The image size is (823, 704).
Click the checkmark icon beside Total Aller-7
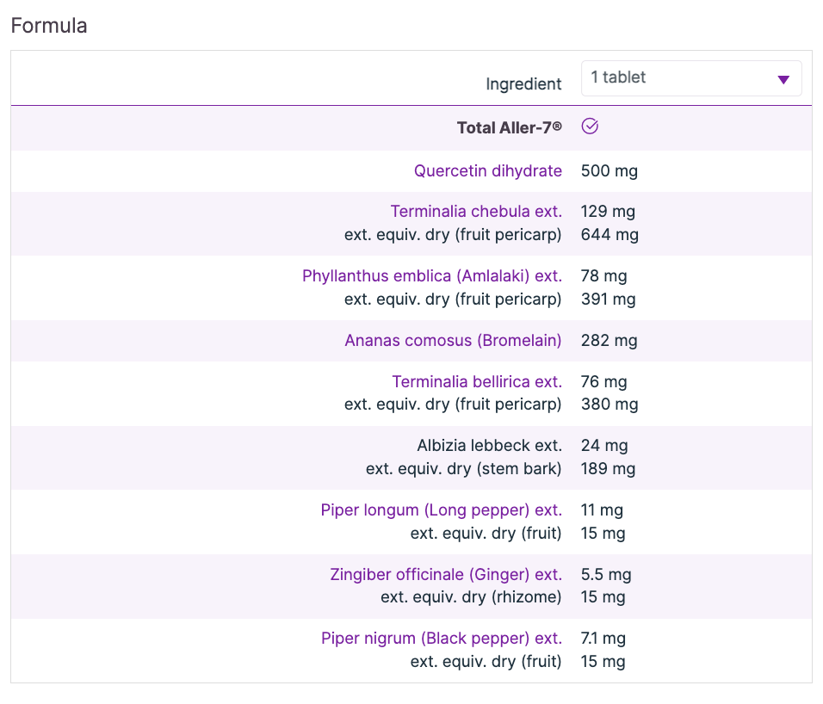tap(590, 127)
